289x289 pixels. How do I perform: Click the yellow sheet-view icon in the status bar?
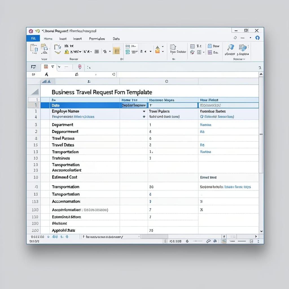point(224,241)
